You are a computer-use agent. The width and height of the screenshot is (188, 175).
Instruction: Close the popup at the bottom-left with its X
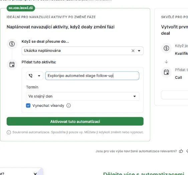(35, 174)
